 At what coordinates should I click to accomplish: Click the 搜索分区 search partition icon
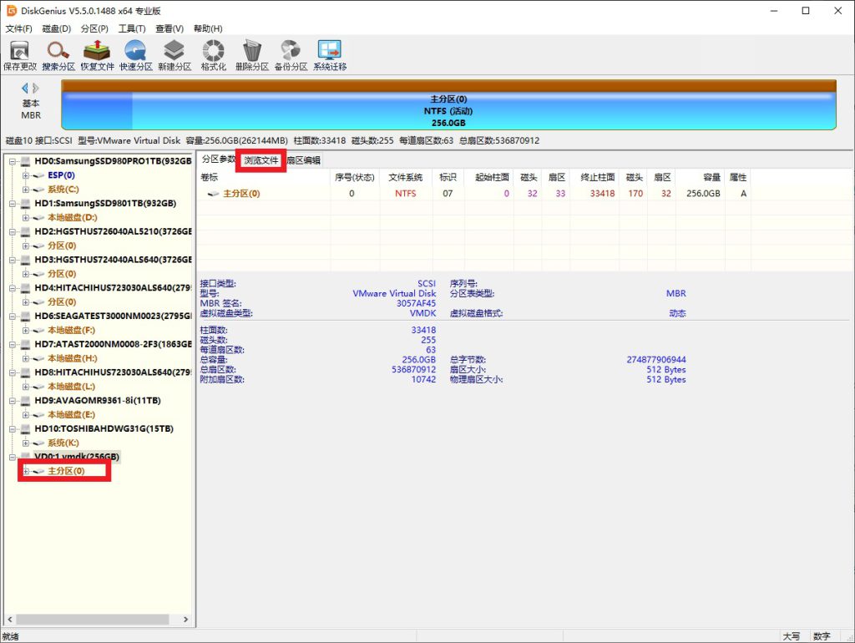pos(58,55)
